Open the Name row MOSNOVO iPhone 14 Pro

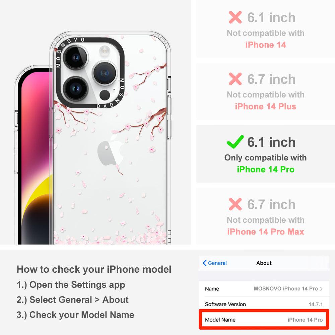click(264, 289)
